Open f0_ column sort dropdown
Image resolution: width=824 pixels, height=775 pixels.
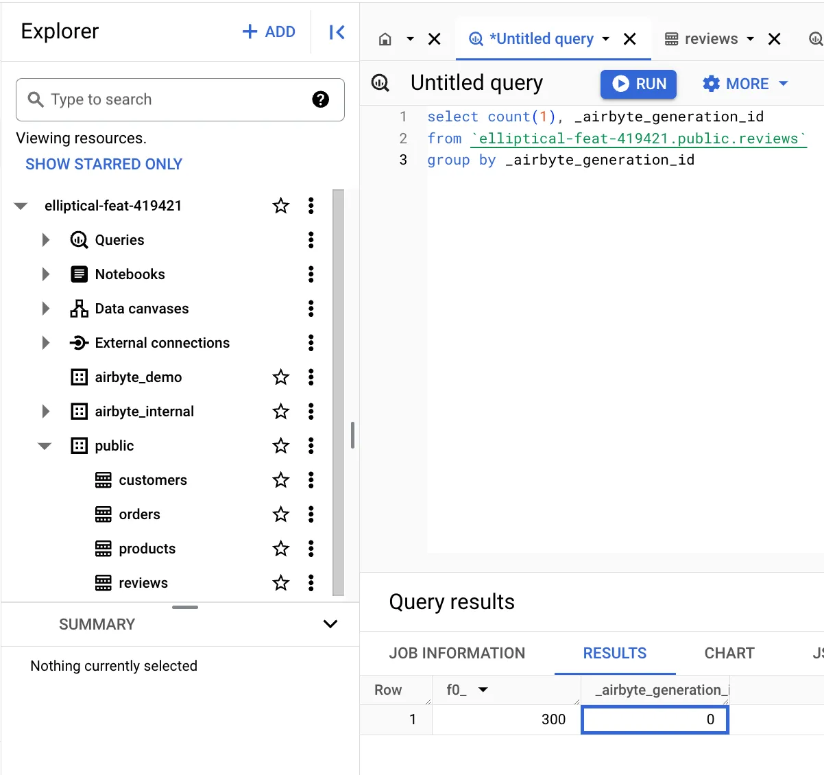coord(483,690)
